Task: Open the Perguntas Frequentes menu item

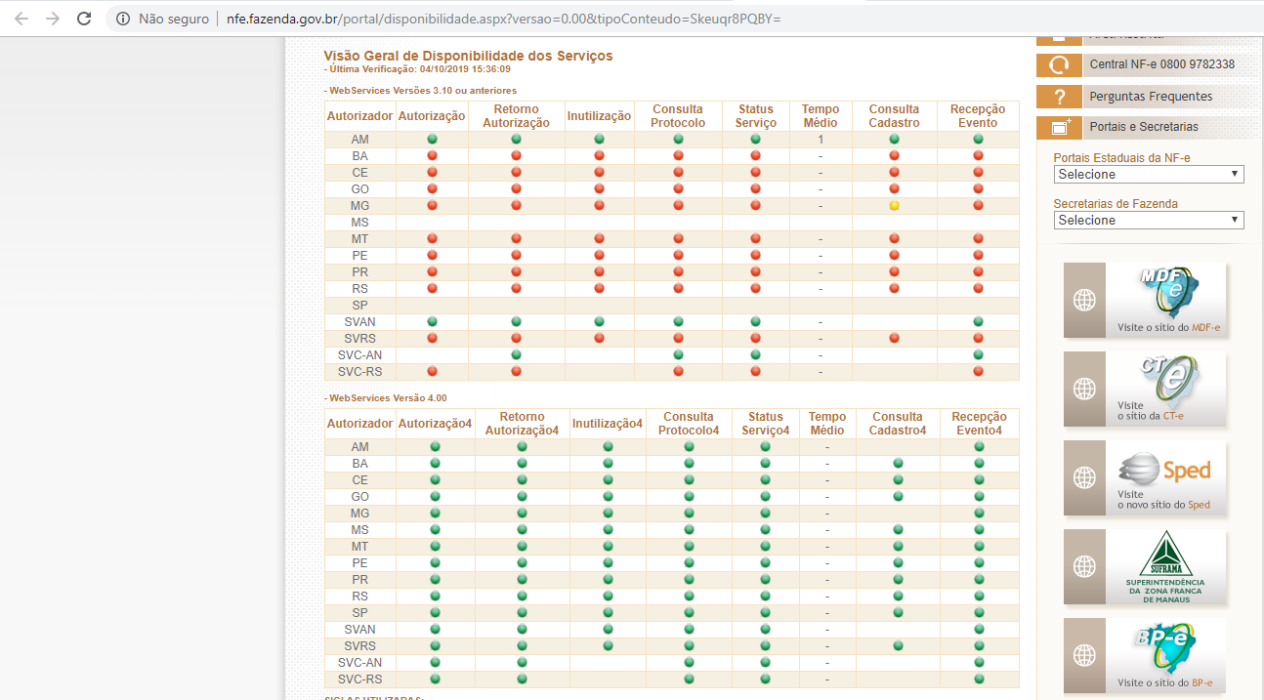Action: coord(1151,97)
